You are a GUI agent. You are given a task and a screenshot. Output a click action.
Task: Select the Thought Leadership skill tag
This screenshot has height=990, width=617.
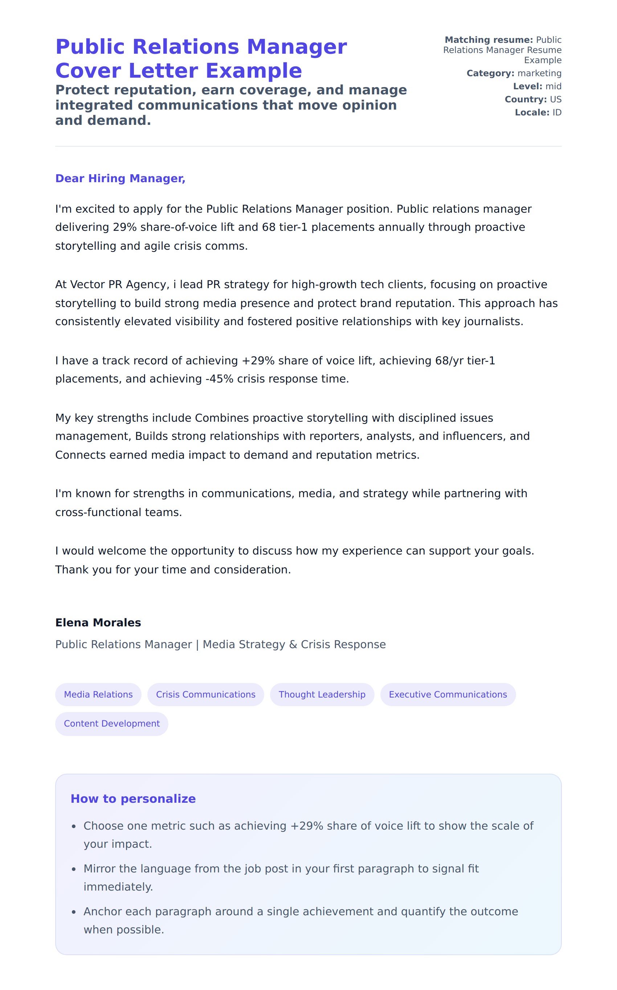pos(322,695)
